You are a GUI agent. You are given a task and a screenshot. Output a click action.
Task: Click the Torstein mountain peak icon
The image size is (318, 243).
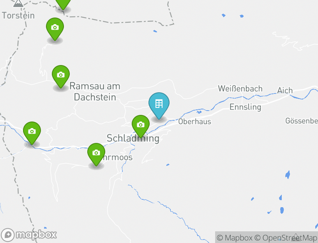point(18,4)
